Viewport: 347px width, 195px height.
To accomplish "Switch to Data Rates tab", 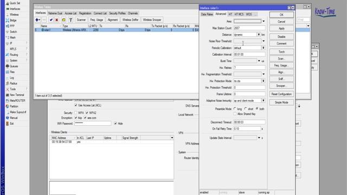I will [x=207, y=14].
